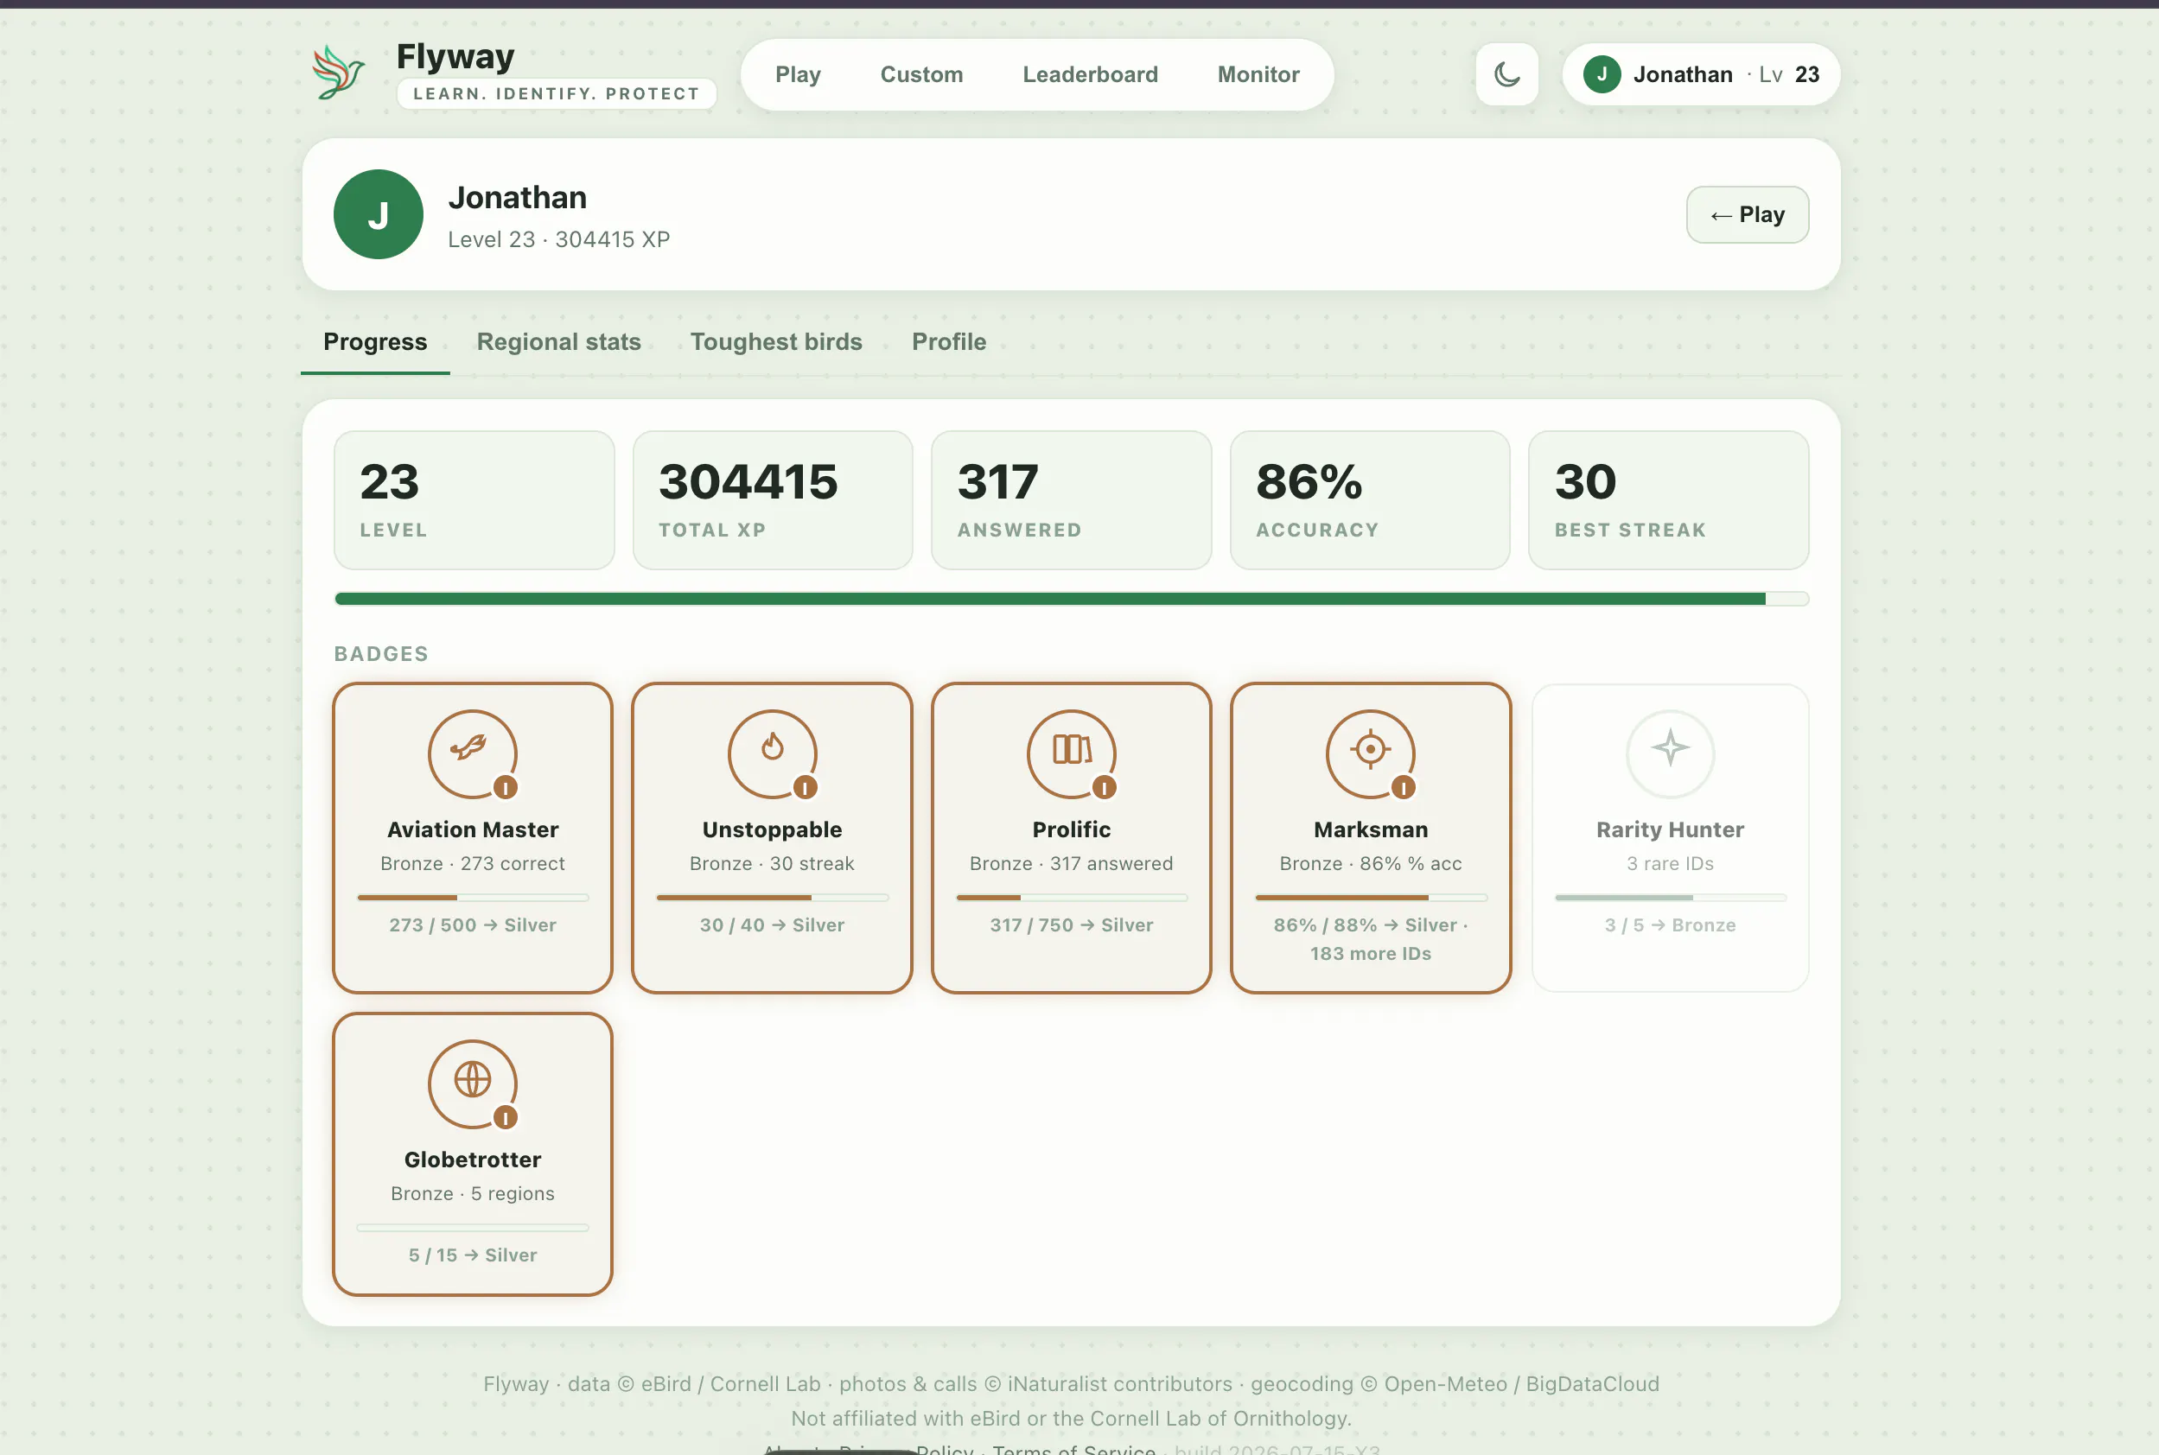Click the tier marker on Prolific badge
This screenshot has width=2159, height=1455.
1104,788
